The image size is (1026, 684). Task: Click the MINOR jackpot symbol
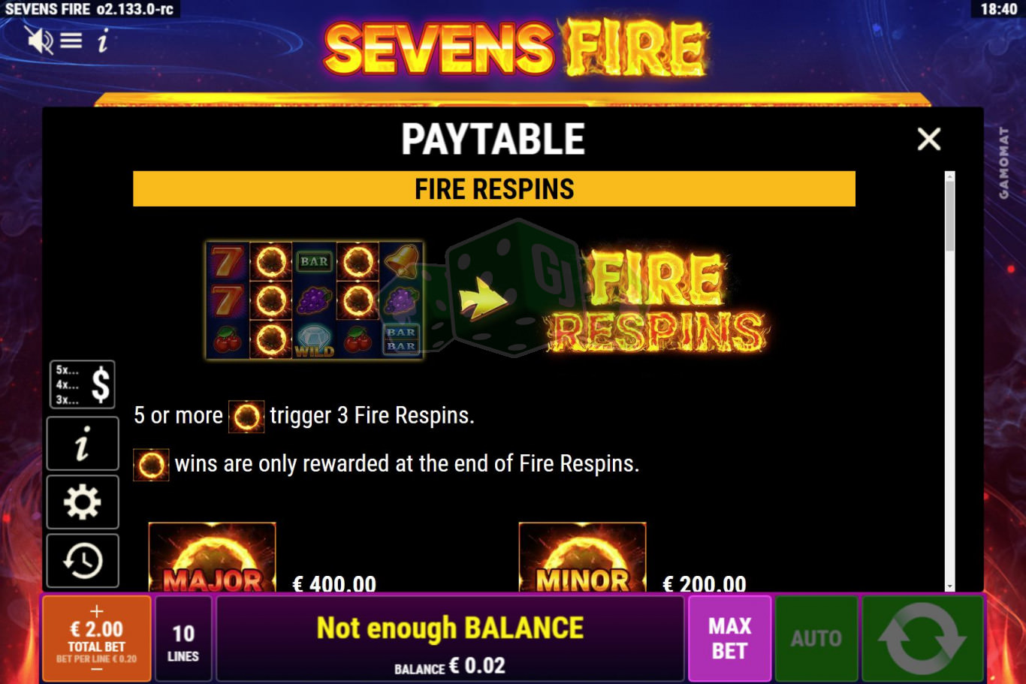click(582, 557)
